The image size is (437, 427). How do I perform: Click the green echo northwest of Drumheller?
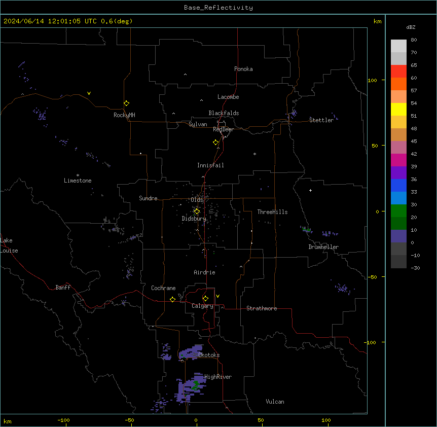point(306,229)
